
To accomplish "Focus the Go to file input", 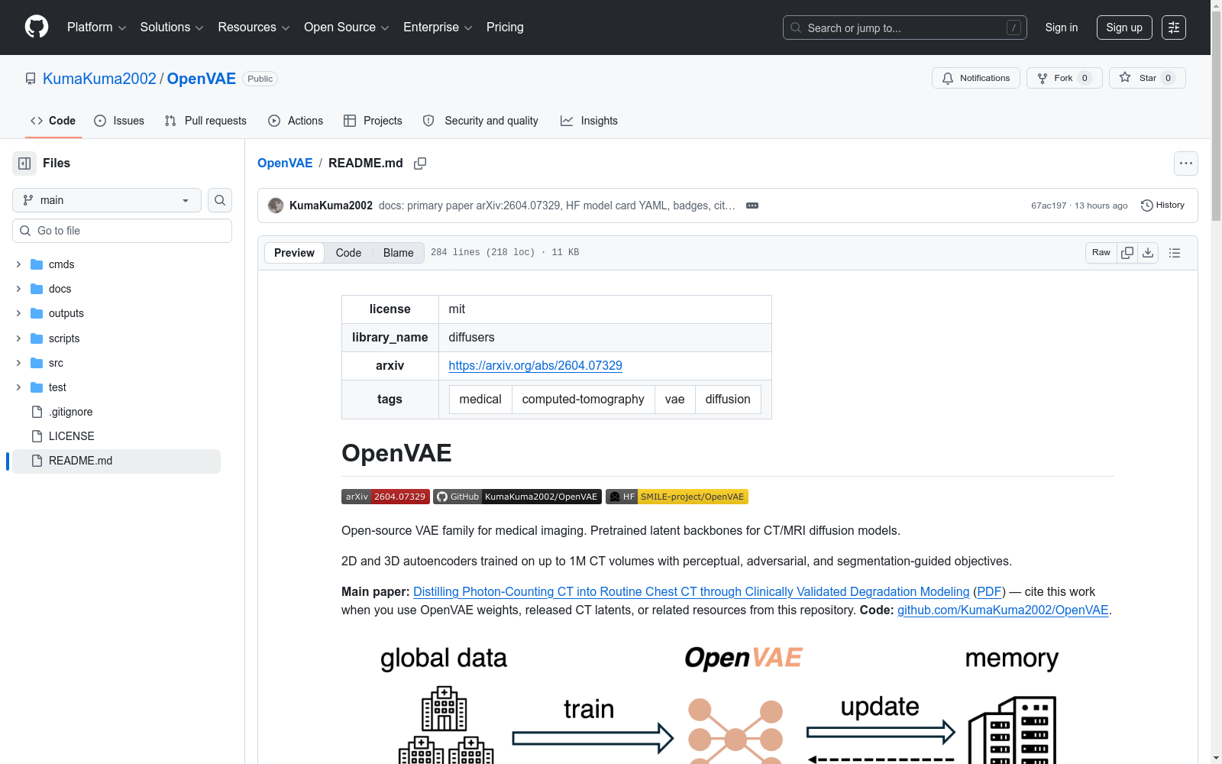I will 130,231.
